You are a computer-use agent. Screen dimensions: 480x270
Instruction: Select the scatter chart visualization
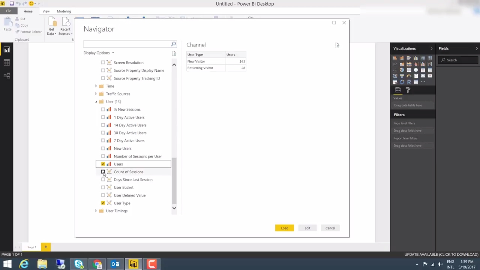tap(395, 70)
